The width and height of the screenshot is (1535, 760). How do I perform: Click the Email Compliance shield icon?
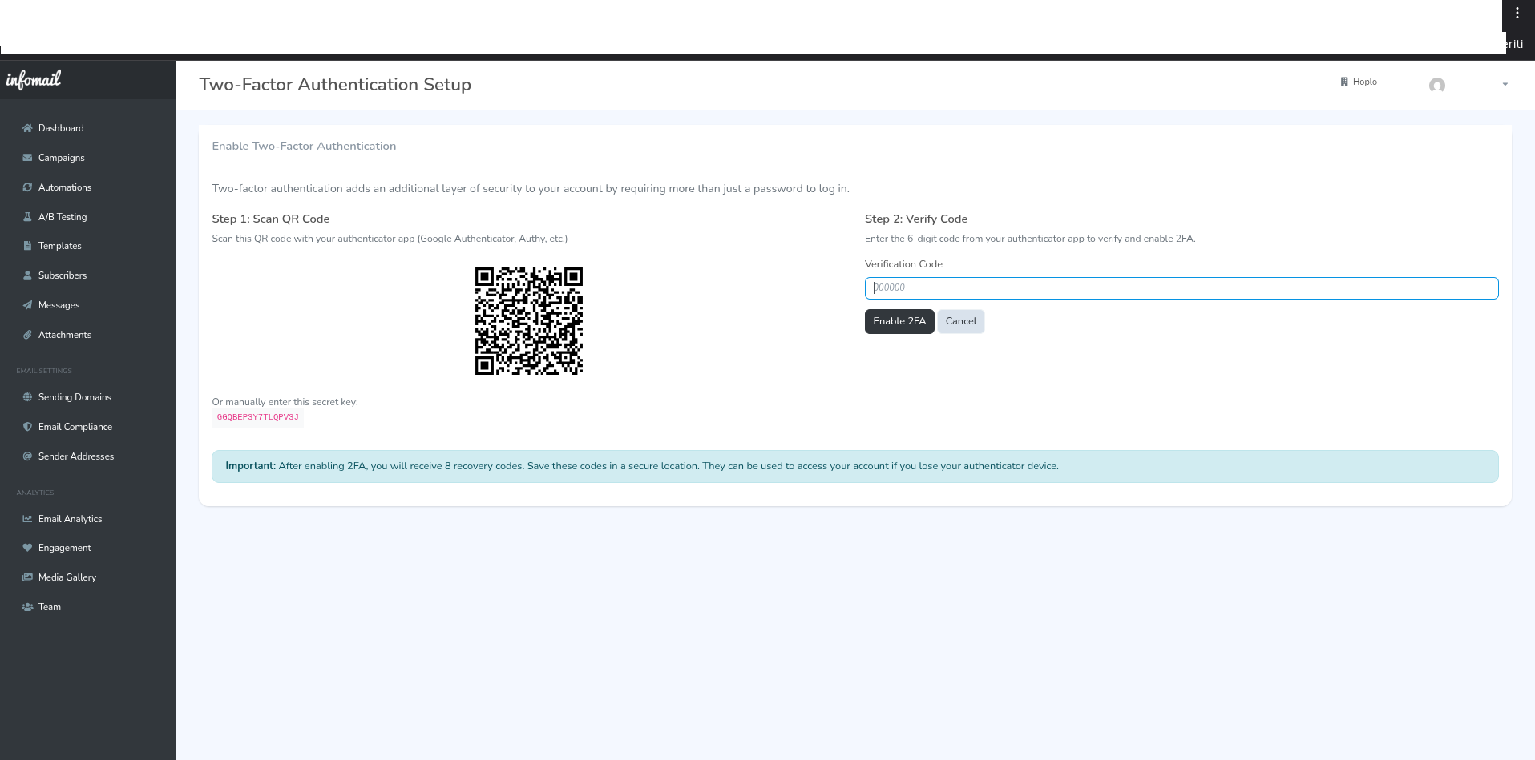coord(27,427)
